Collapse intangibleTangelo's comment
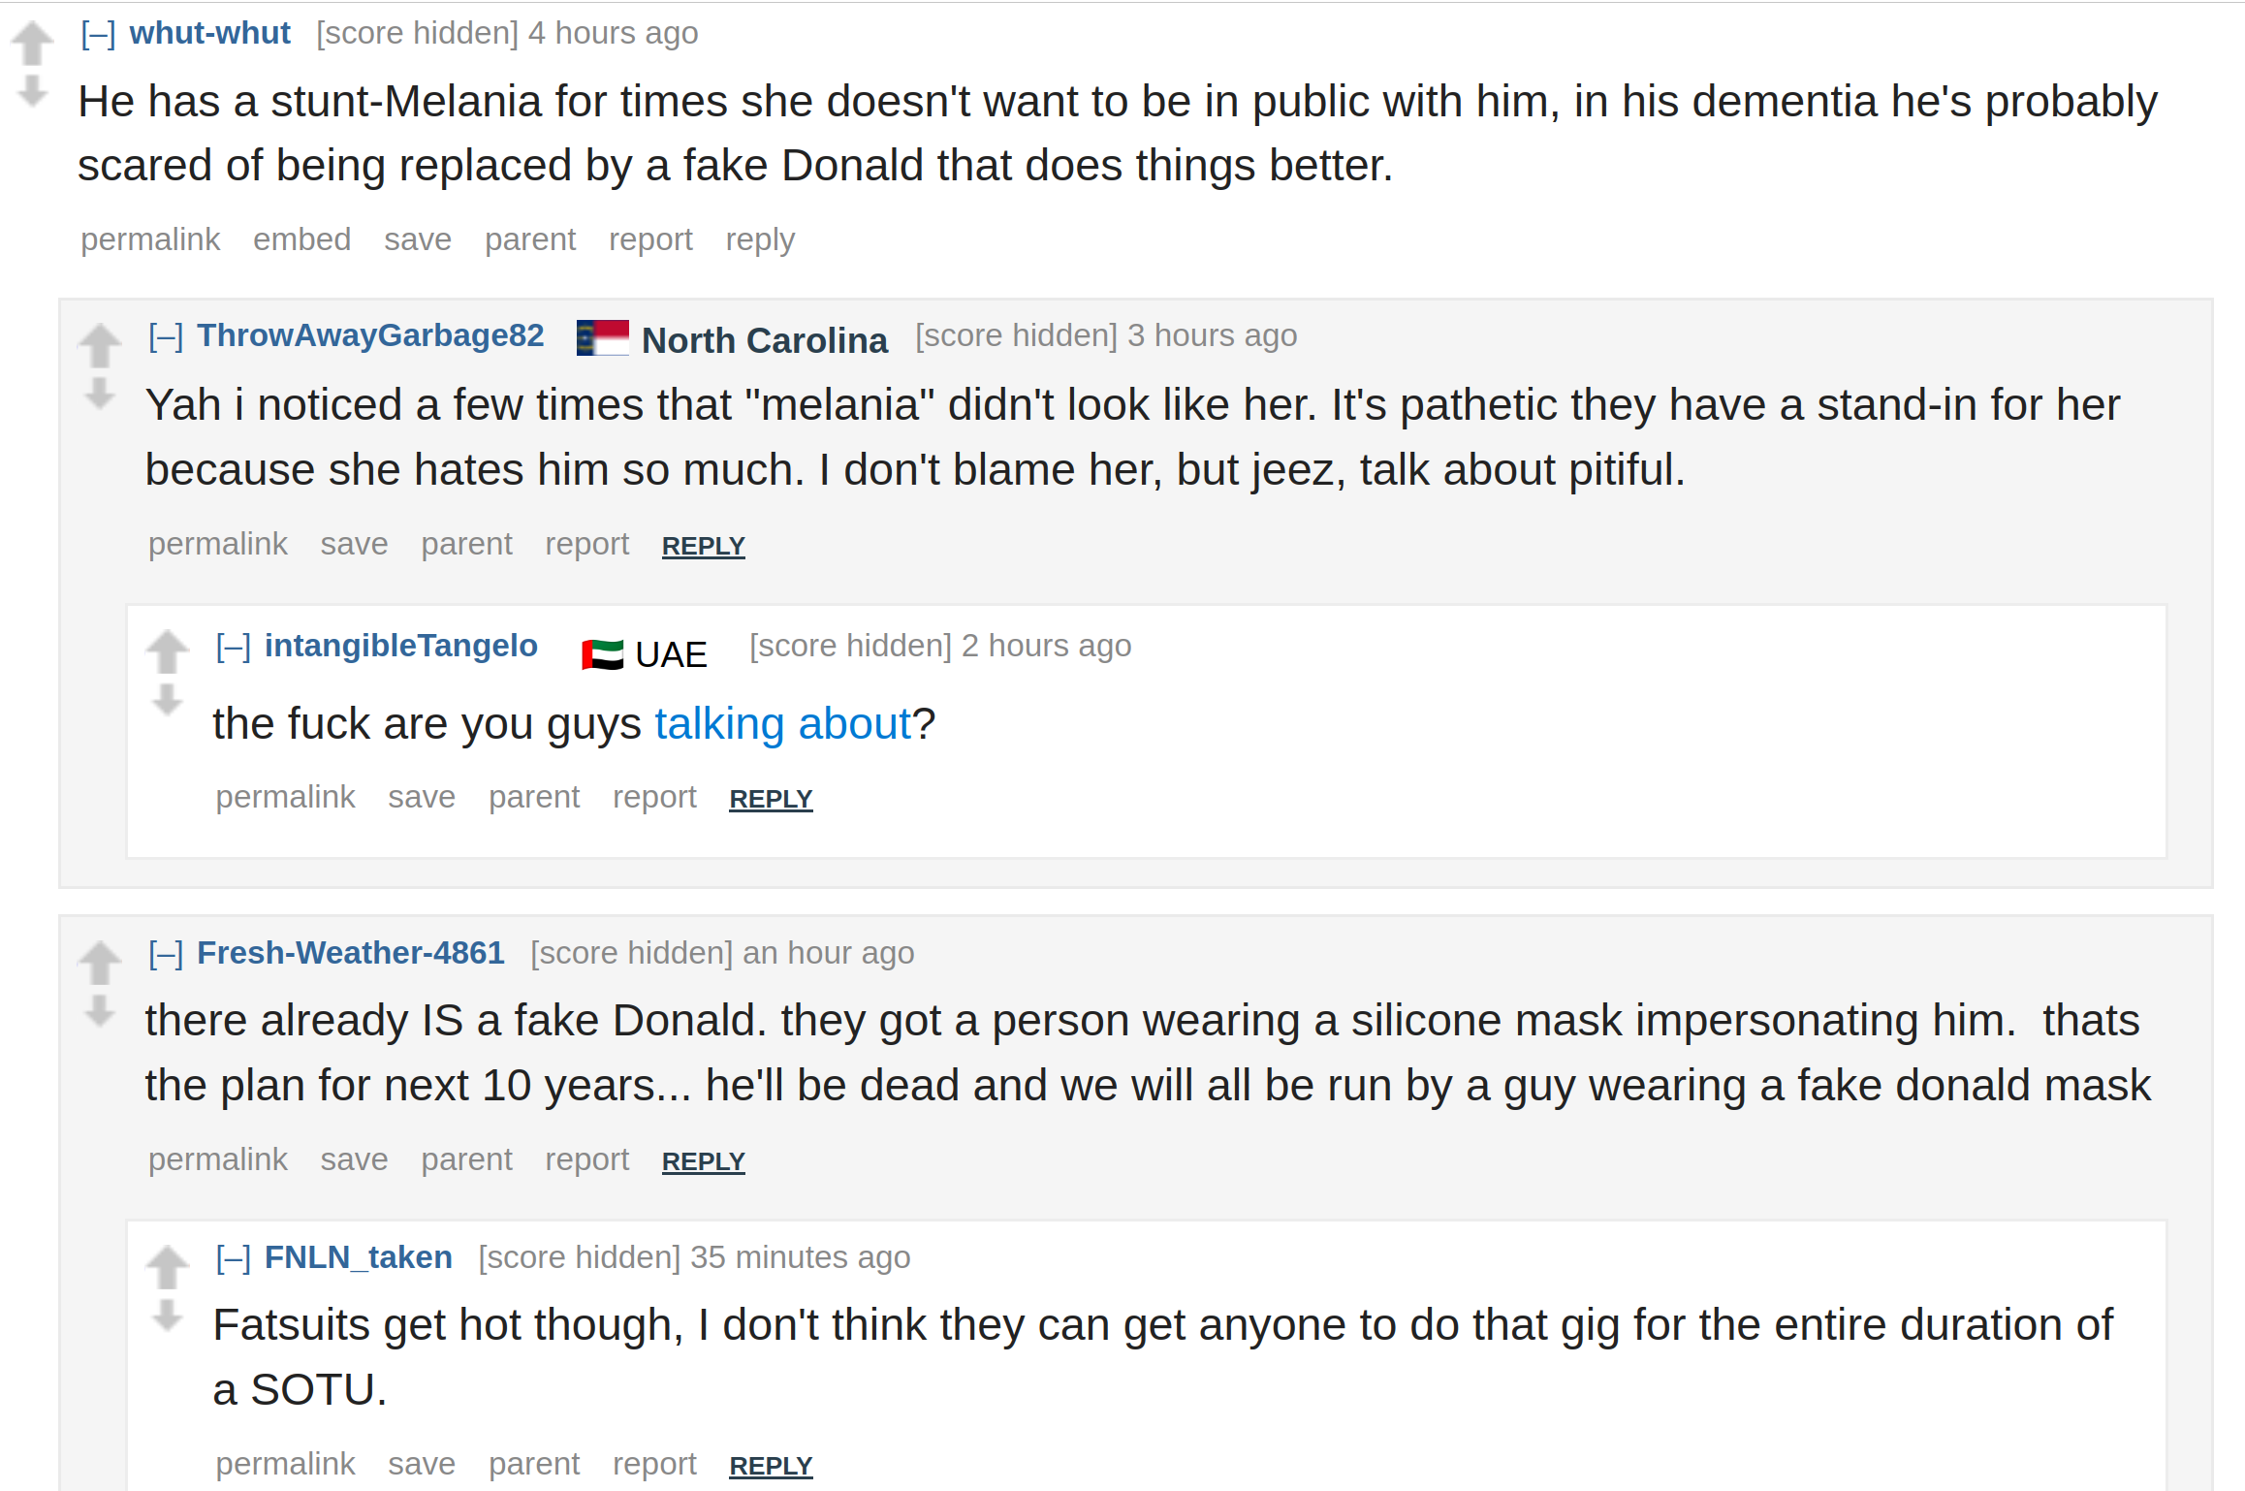The image size is (2245, 1491). 234,647
